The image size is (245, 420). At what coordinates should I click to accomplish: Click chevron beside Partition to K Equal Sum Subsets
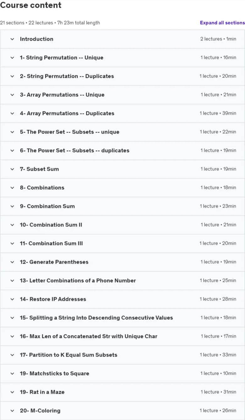12,355
